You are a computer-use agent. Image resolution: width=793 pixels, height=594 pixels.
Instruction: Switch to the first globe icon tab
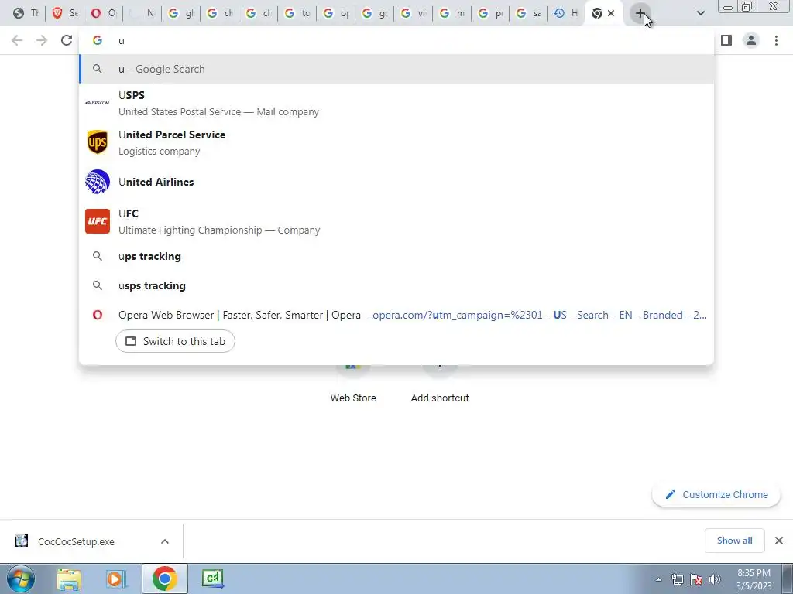coord(26,13)
